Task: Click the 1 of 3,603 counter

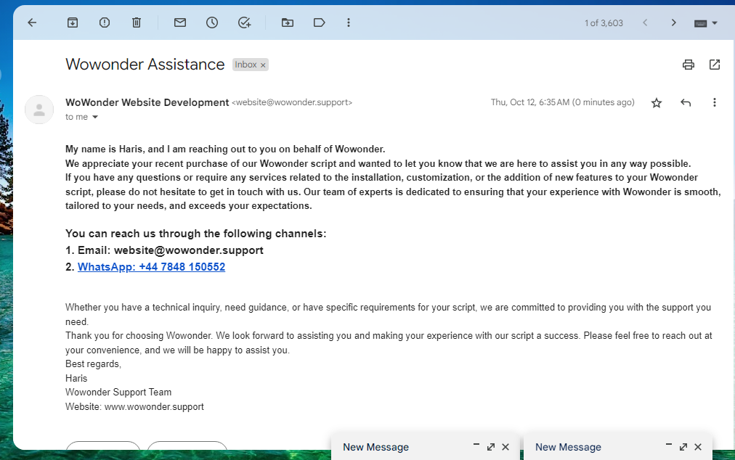Action: click(x=604, y=23)
